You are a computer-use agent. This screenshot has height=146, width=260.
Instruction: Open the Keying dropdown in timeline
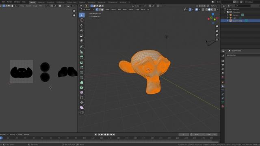tap(13, 135)
